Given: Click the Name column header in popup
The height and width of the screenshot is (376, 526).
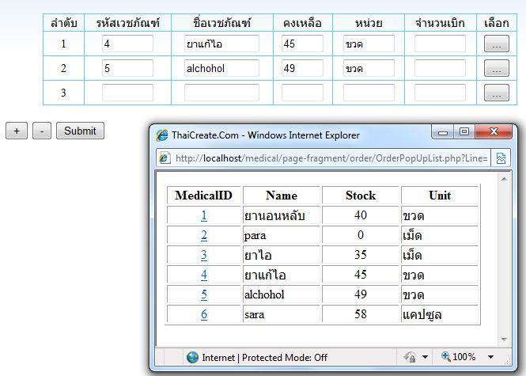Looking at the screenshot, I should click(282, 196).
